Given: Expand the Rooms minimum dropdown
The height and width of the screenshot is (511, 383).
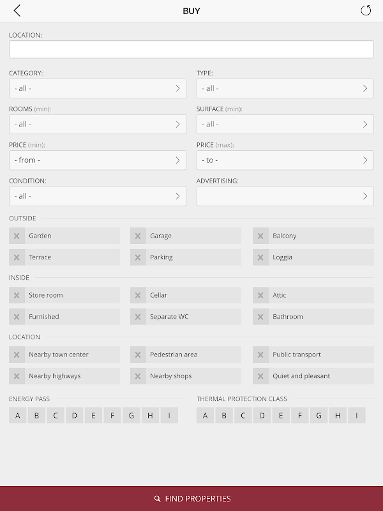Looking at the screenshot, I should pos(98,125).
